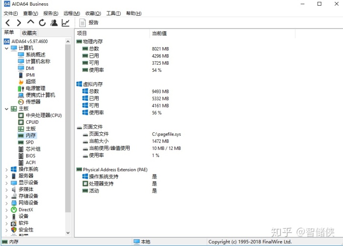Expand the DirectX tree node
This screenshot has width=343, height=246.
pos(7,210)
